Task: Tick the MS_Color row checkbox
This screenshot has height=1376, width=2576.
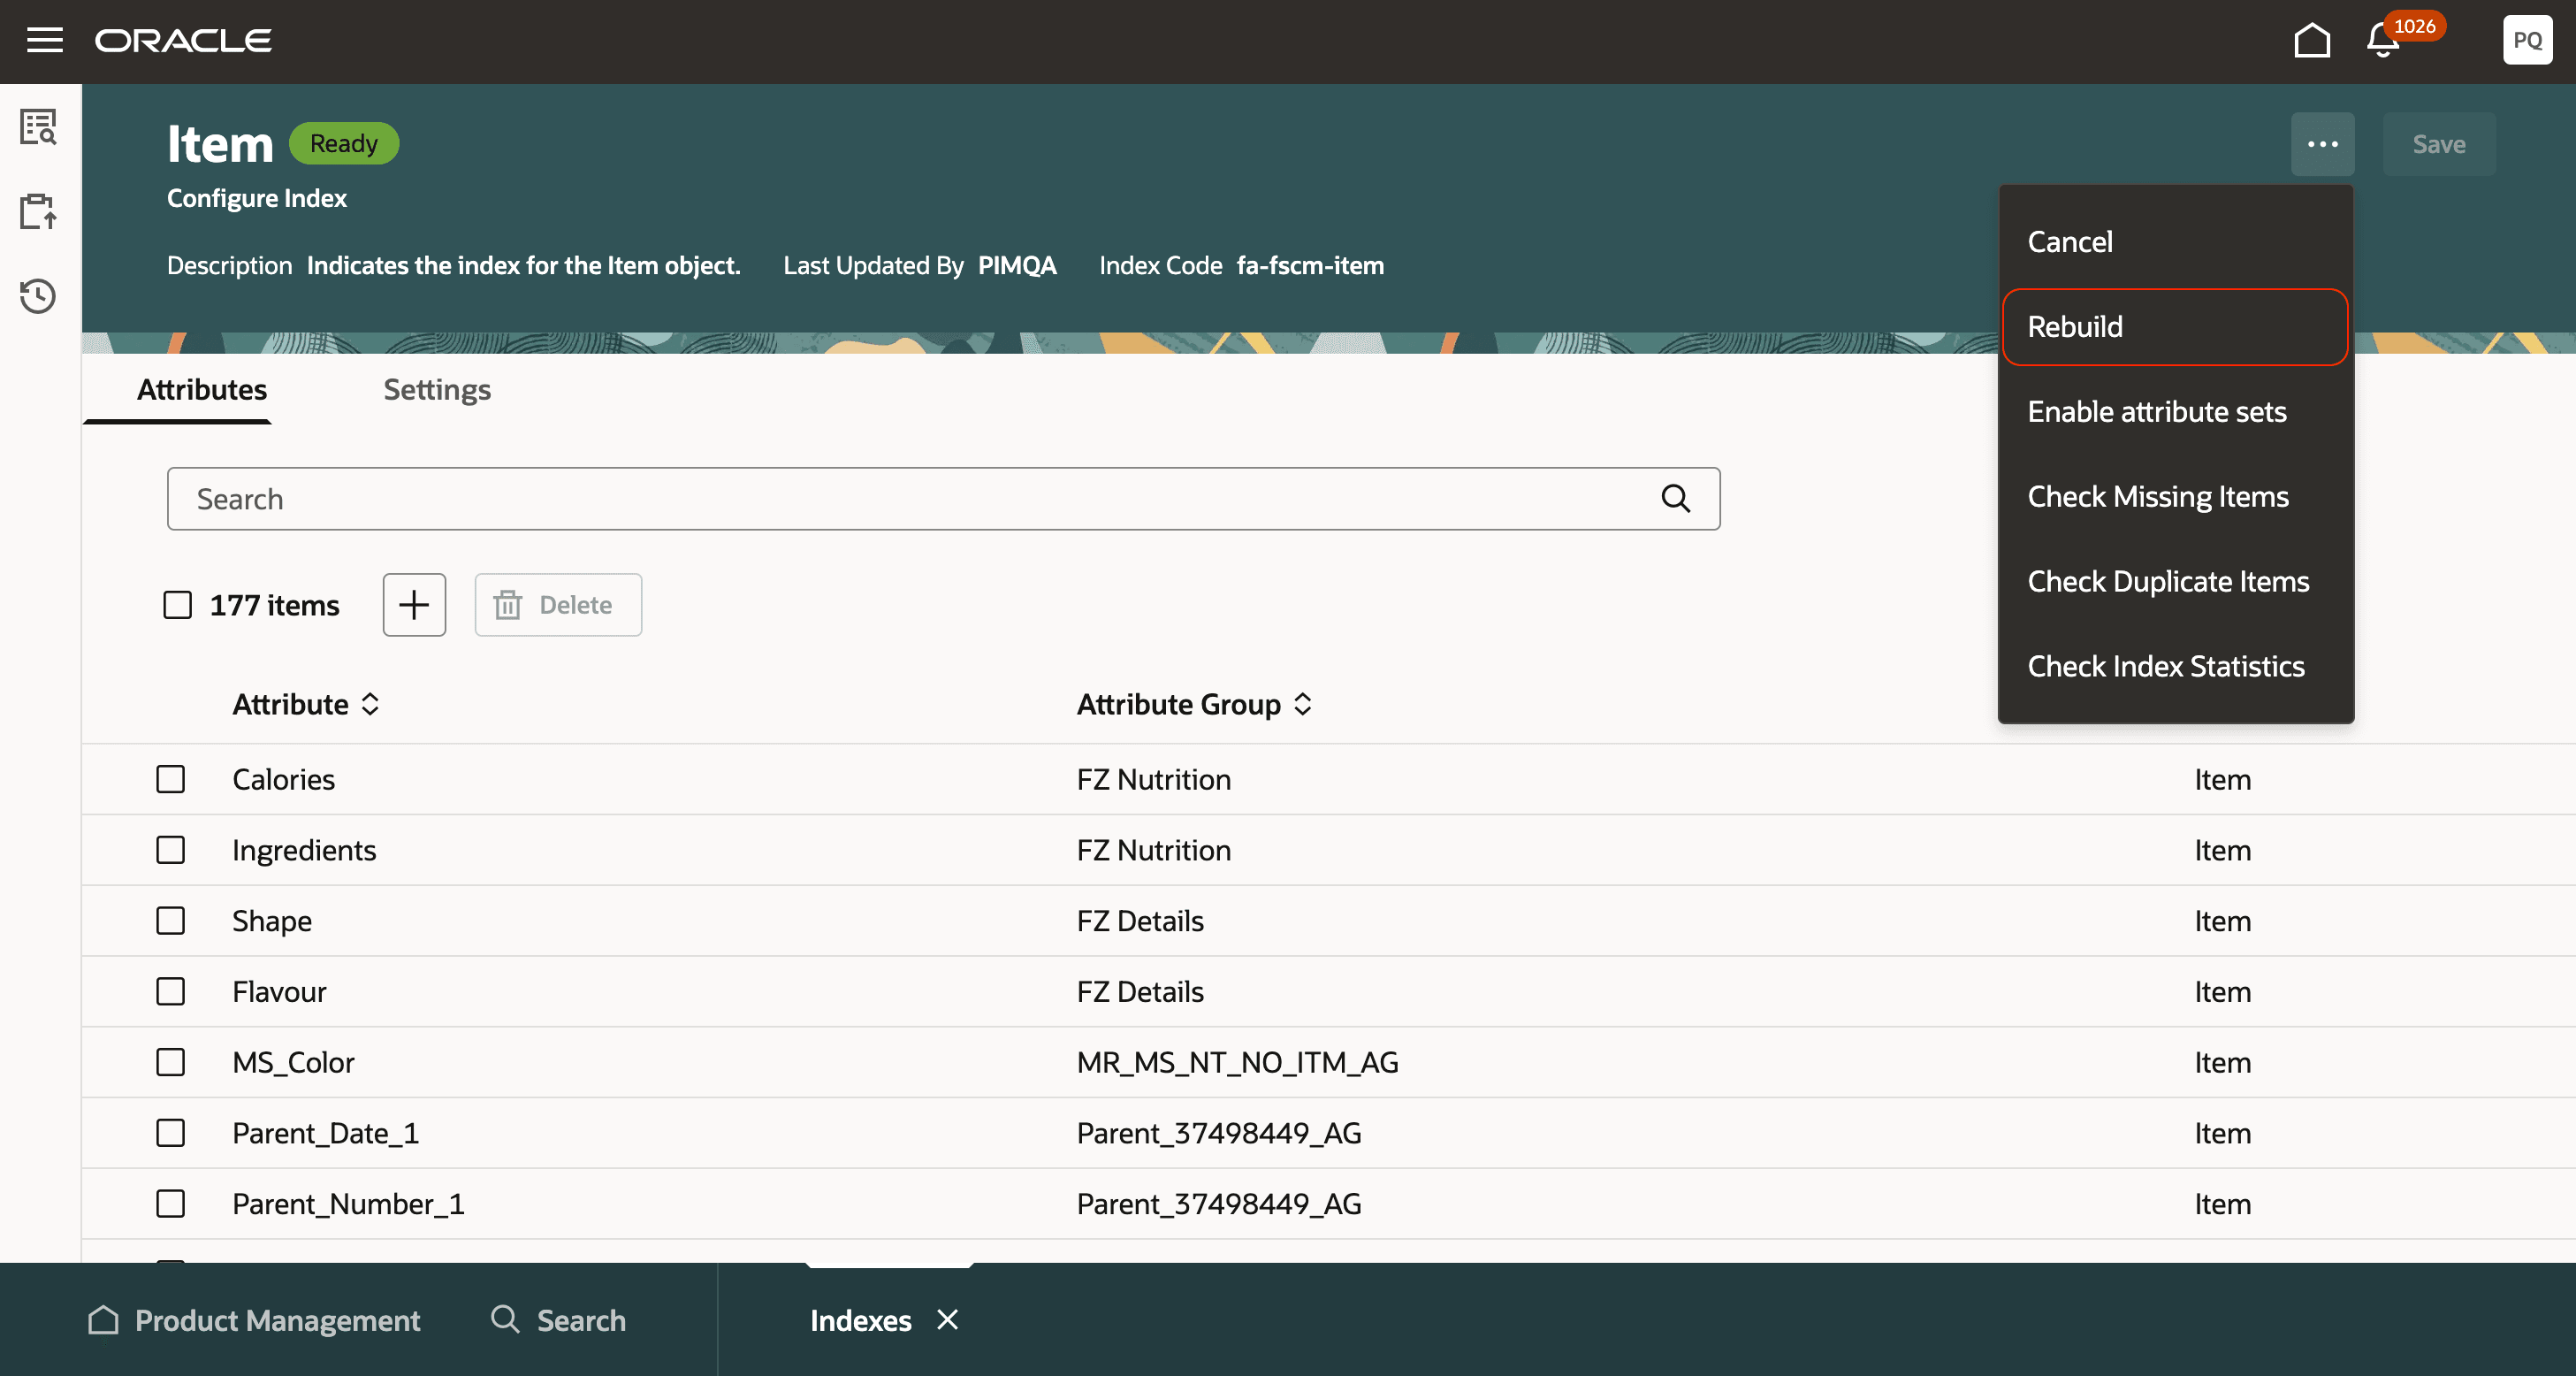Action: pyautogui.click(x=171, y=1062)
